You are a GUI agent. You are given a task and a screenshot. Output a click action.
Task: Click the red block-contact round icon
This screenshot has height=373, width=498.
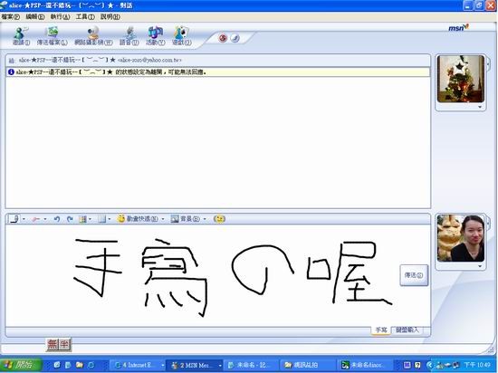coord(223,38)
